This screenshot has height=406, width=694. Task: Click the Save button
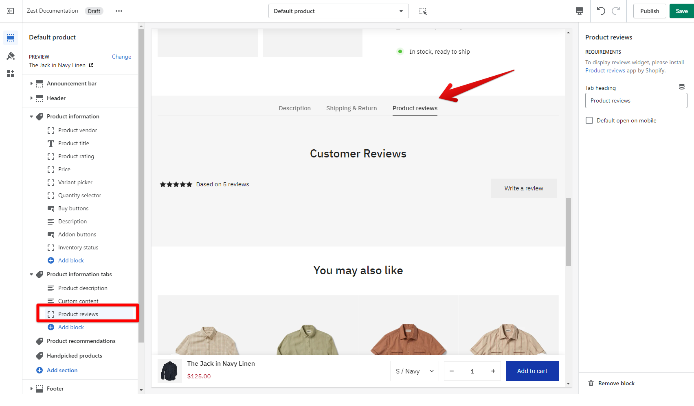click(681, 11)
